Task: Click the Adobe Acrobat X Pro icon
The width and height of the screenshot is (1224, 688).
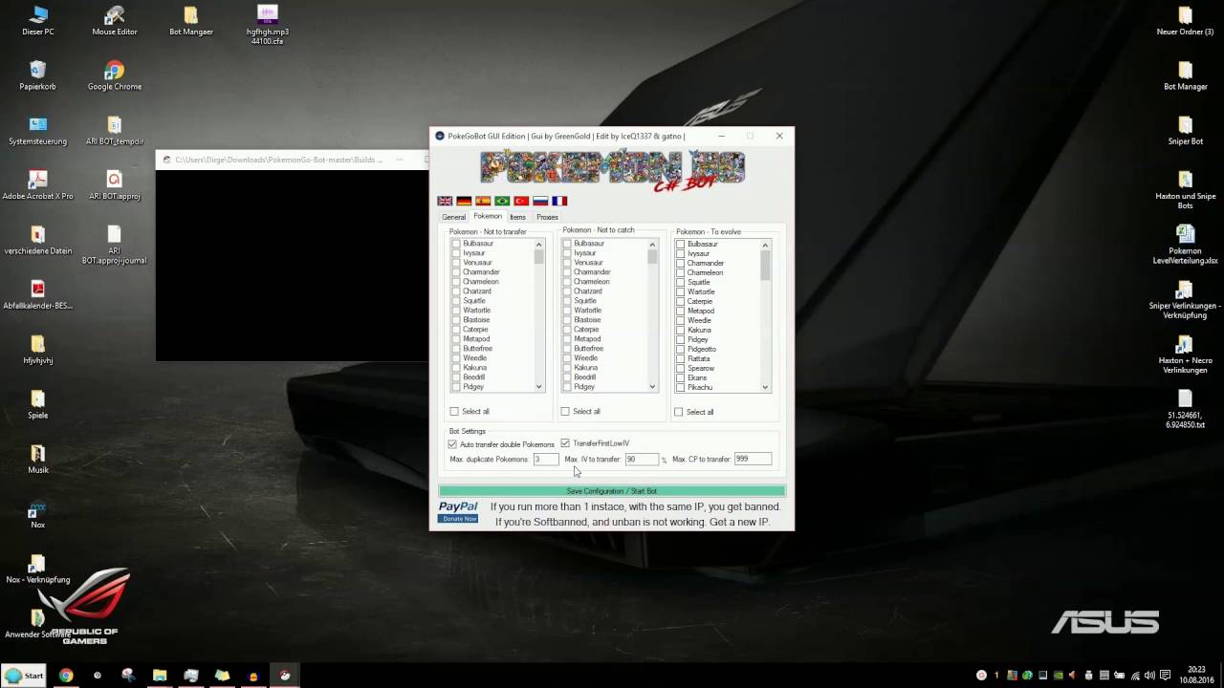Action: coord(37,185)
